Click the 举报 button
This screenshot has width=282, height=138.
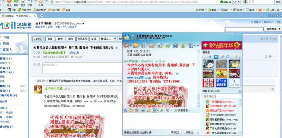94,39
